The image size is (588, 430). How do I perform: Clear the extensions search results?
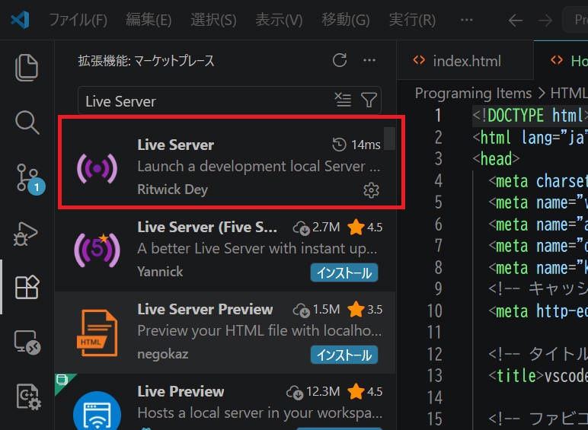(x=343, y=100)
